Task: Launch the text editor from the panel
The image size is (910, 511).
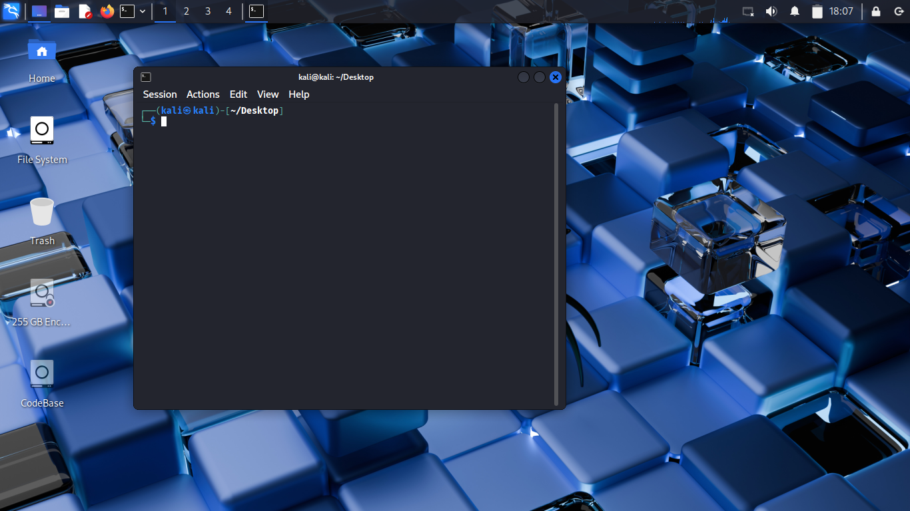Action: click(85, 11)
